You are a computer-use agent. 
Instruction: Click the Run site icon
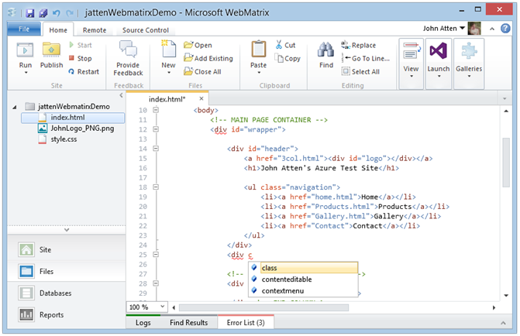26,50
